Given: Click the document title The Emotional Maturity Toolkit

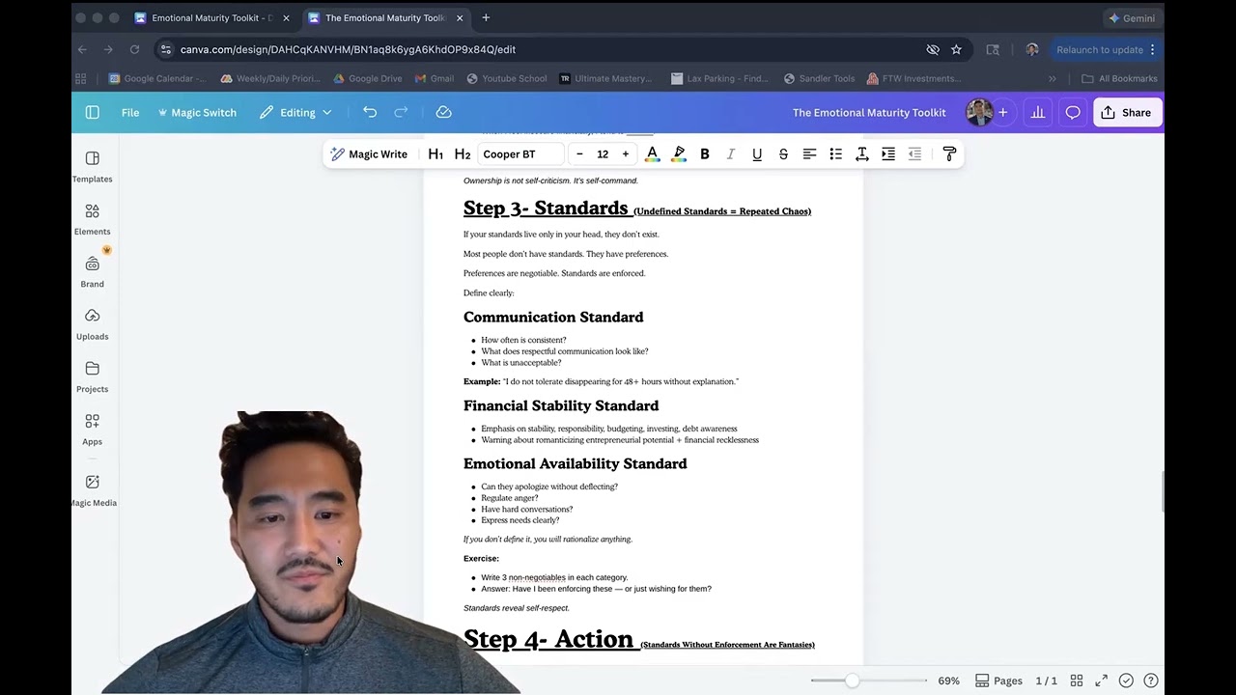Looking at the screenshot, I should [869, 112].
